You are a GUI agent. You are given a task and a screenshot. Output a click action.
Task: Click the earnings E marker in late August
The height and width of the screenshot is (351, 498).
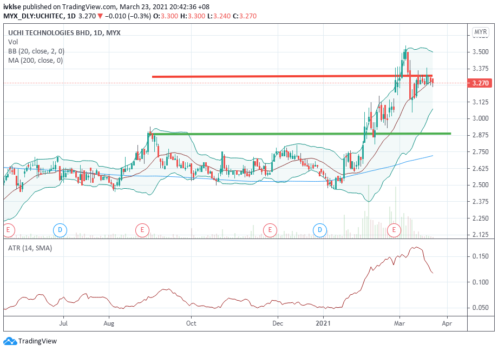point(142,230)
